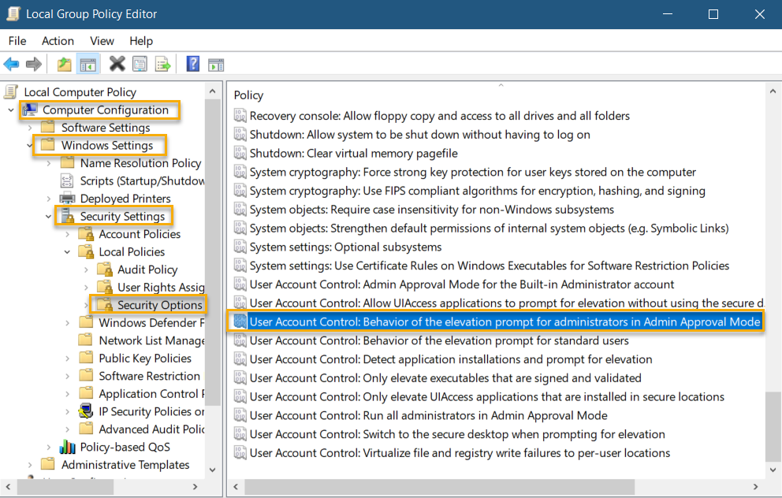Click the Export List toolbar icon
Screen dimensions: 782x498
coord(164,64)
